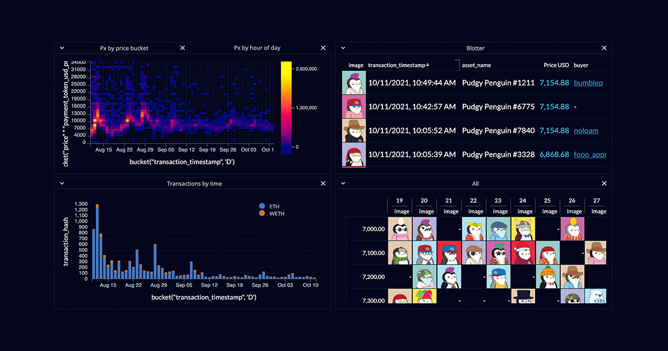Click the Blotter image column header
Image resolution: width=668 pixels, height=351 pixels.
click(356, 65)
